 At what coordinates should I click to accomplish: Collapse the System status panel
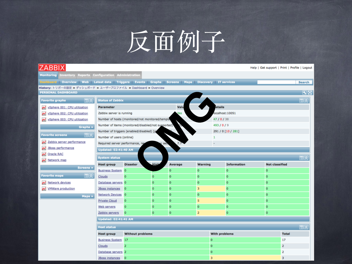pos(306,158)
